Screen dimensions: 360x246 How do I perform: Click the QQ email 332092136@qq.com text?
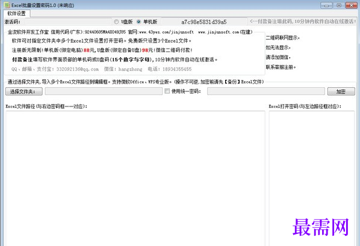coord(78,69)
